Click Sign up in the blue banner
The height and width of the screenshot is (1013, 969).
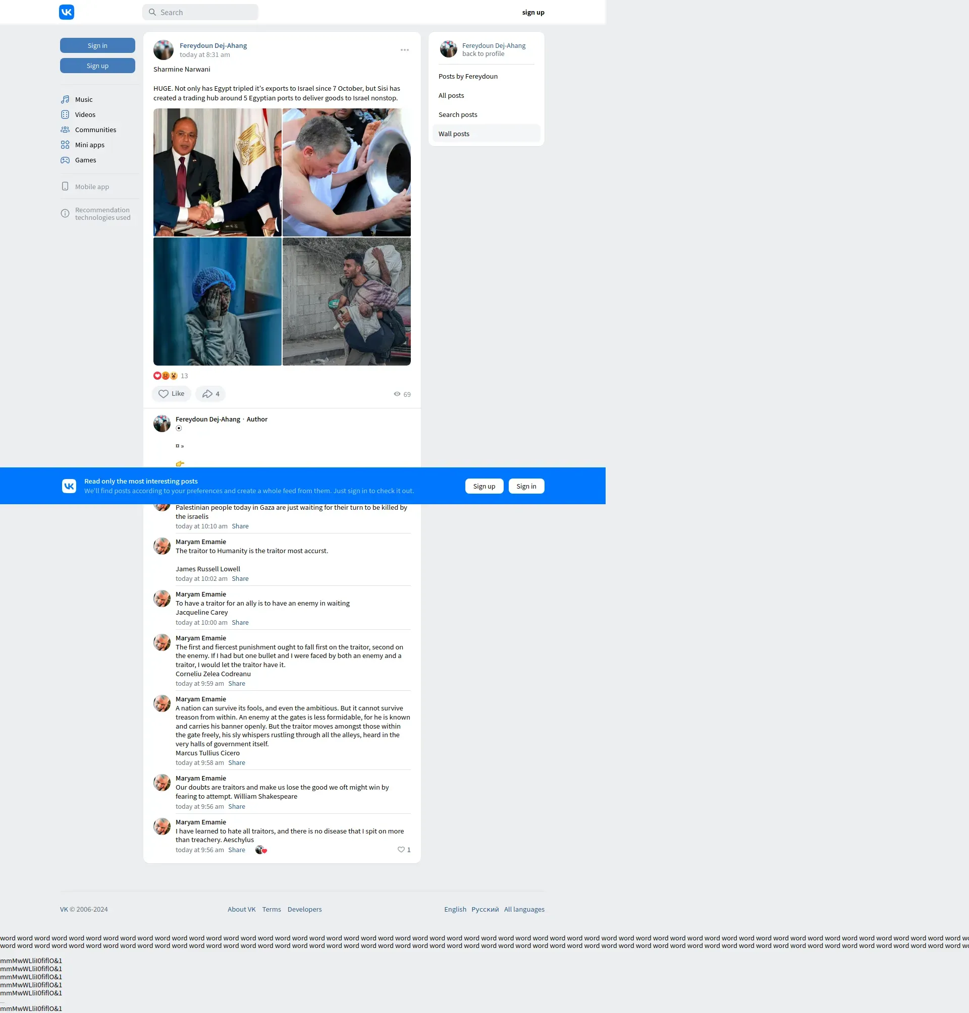pos(483,486)
